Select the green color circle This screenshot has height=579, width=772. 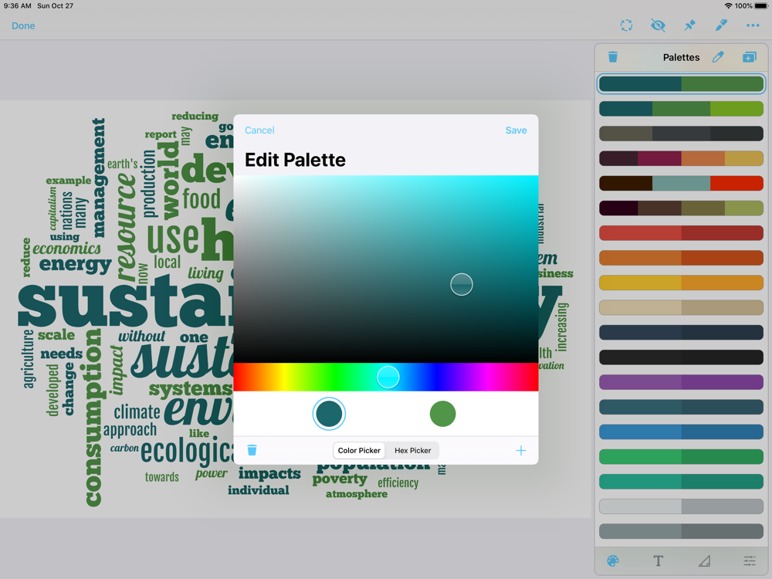[442, 414]
